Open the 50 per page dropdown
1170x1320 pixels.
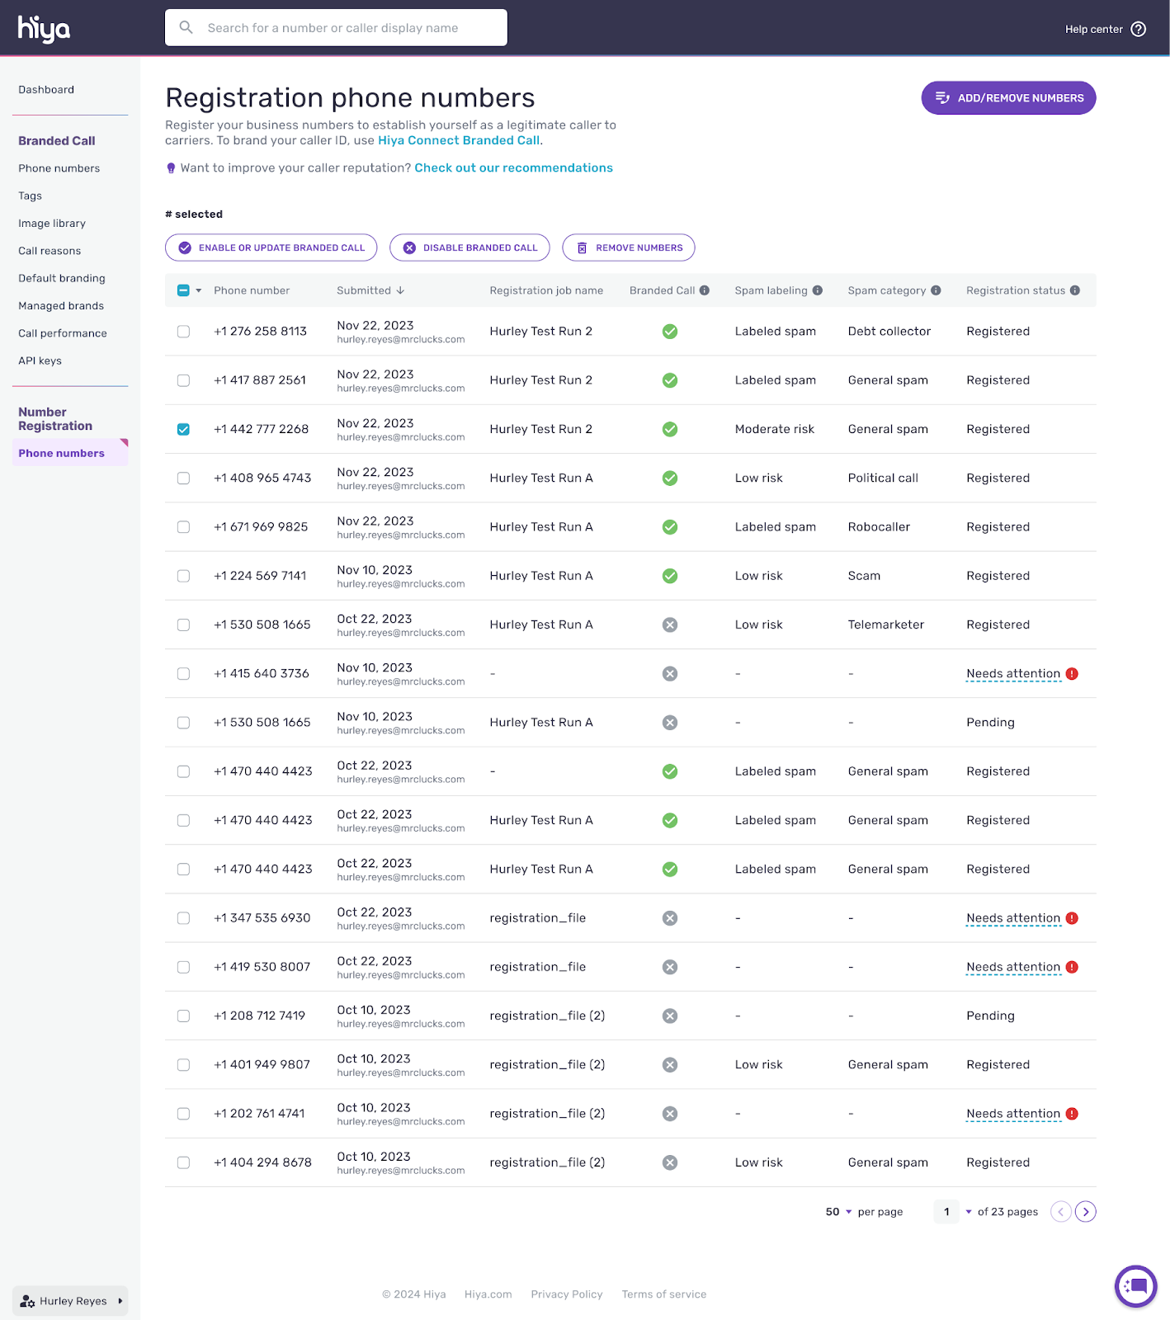point(839,1212)
